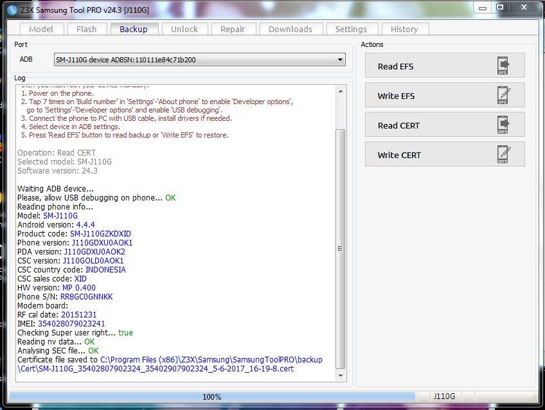This screenshot has height=410, width=545.
Task: Click the HW version MP 0.400
Action: pos(79,288)
